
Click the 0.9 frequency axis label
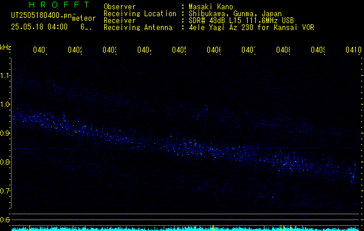point(5,133)
